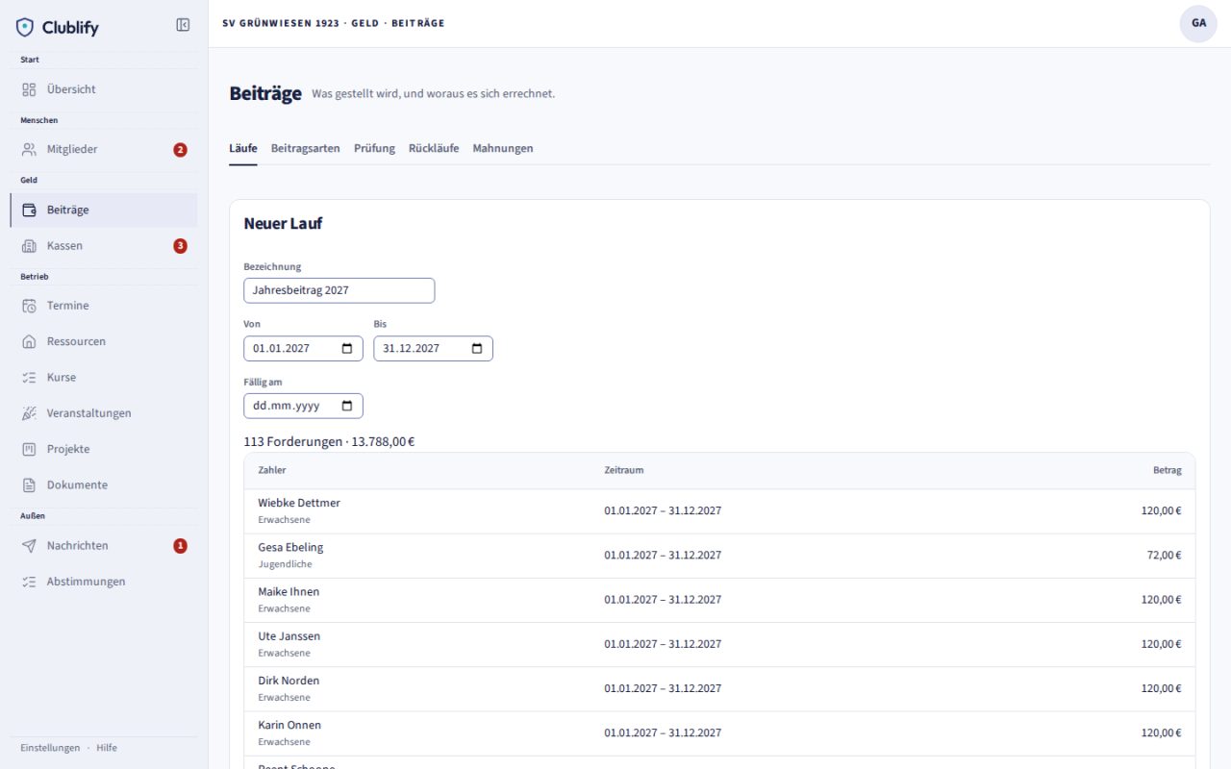Select payer Ute Janssen
Viewport: 1231px width, 769px height.
289,636
